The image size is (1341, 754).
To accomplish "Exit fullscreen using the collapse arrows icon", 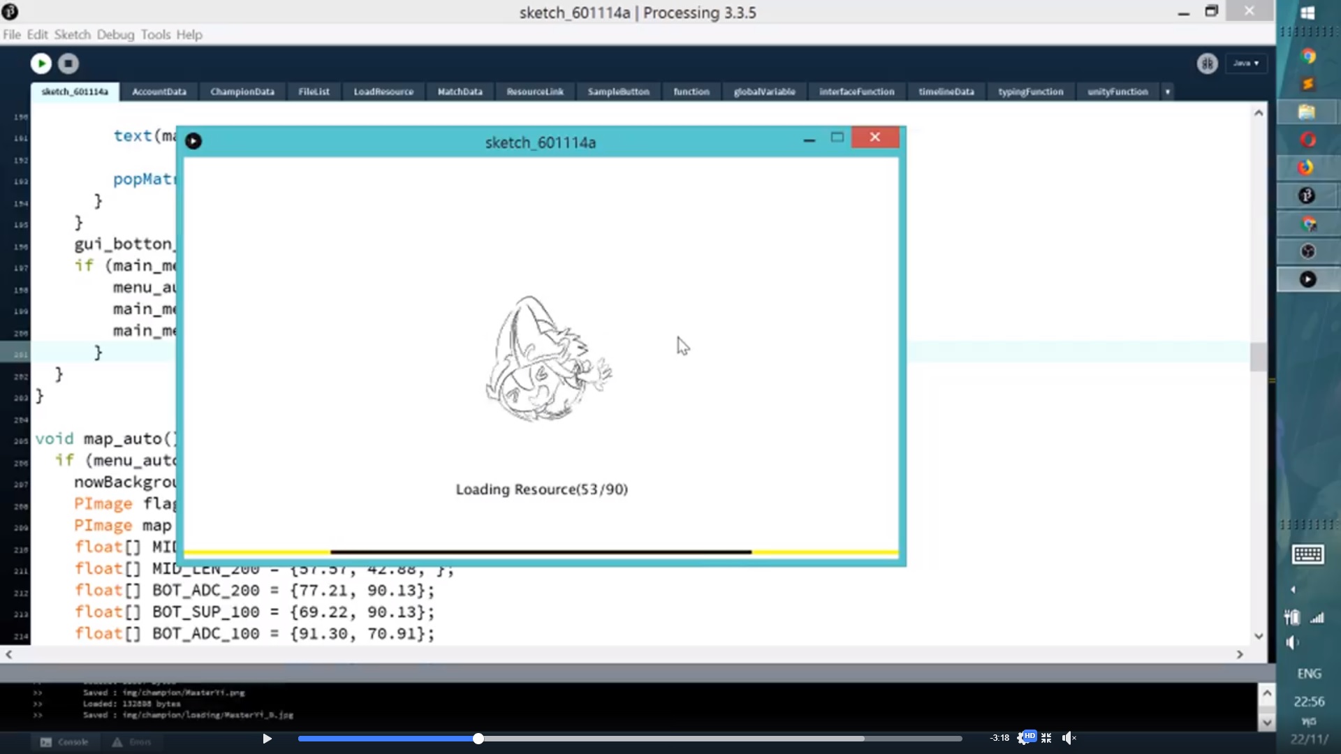I will click(1046, 738).
